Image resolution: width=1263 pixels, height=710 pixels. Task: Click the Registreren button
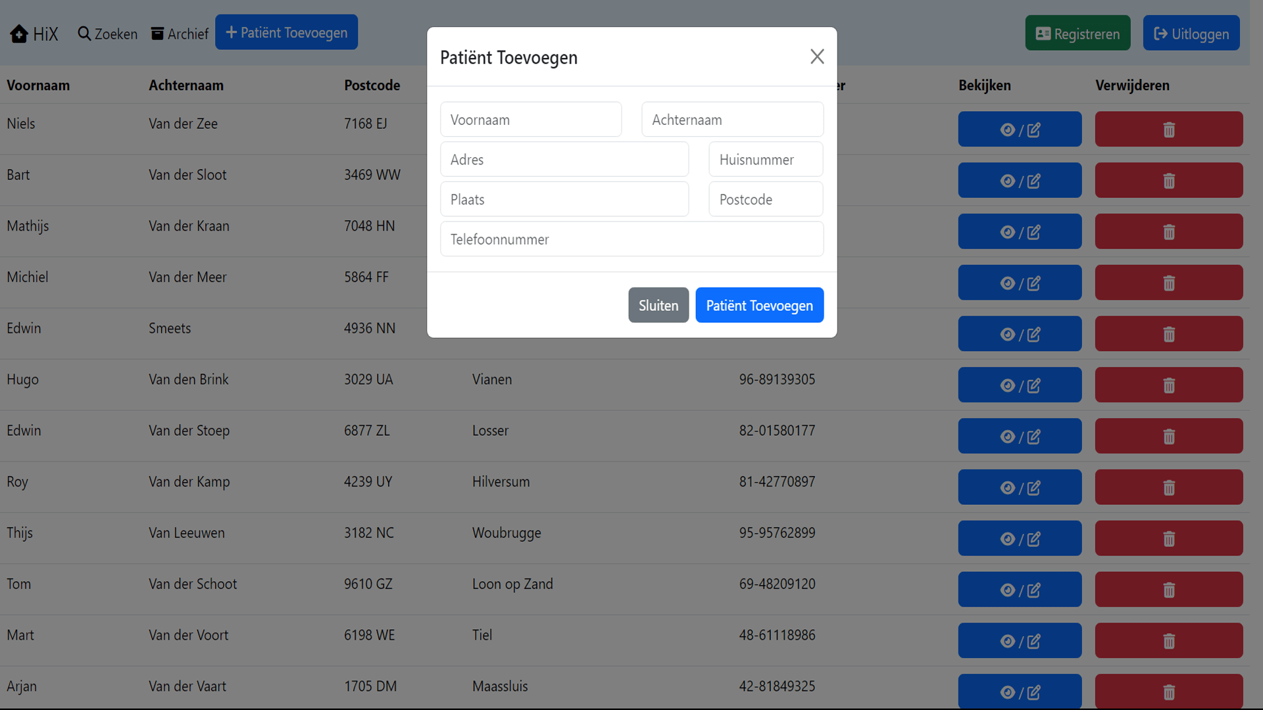point(1077,34)
